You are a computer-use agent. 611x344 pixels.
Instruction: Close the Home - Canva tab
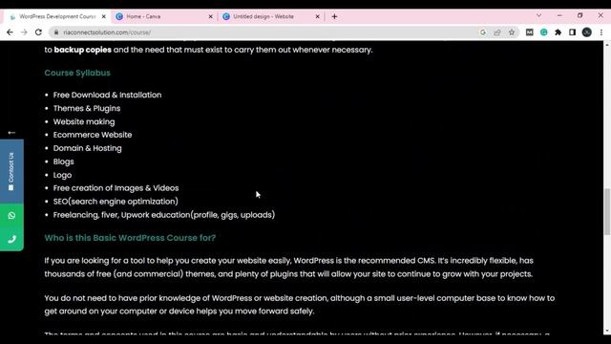click(210, 16)
